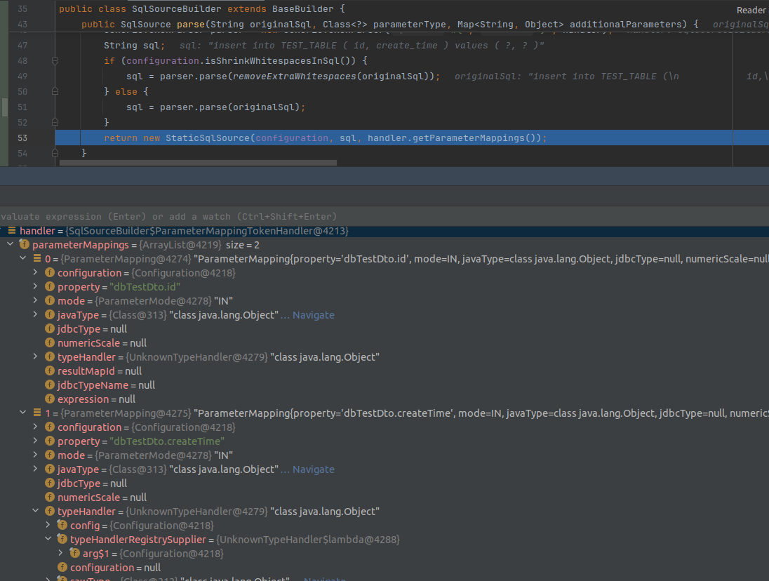Image resolution: width=769 pixels, height=581 pixels.
Task: Click line number 47 in the gutter
Action: pos(22,45)
